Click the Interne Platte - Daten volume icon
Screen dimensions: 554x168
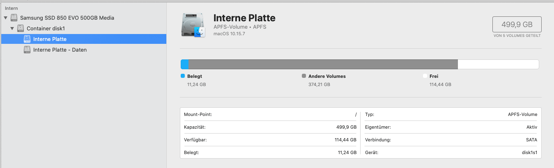(x=27, y=50)
